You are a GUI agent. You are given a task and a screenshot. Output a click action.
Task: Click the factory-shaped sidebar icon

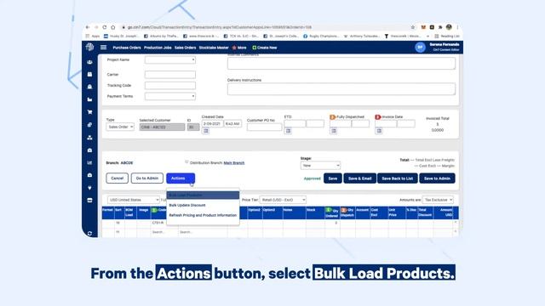click(89, 99)
